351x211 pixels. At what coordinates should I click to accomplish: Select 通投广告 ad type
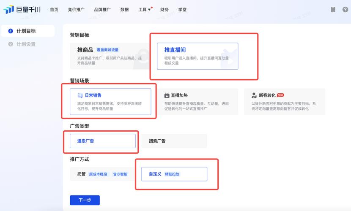coord(102,141)
